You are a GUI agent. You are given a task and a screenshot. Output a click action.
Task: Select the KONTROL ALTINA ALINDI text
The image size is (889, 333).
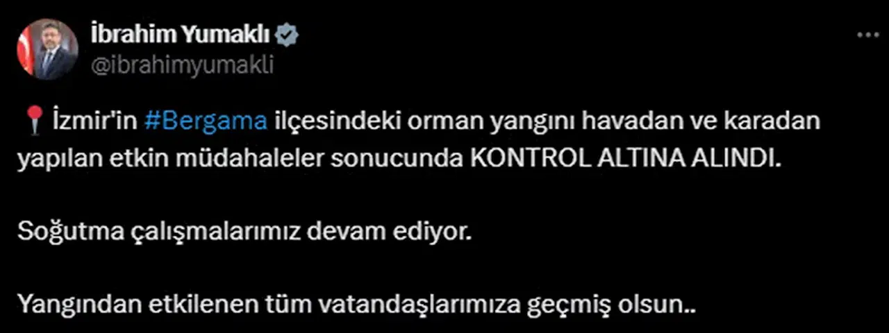point(626,159)
